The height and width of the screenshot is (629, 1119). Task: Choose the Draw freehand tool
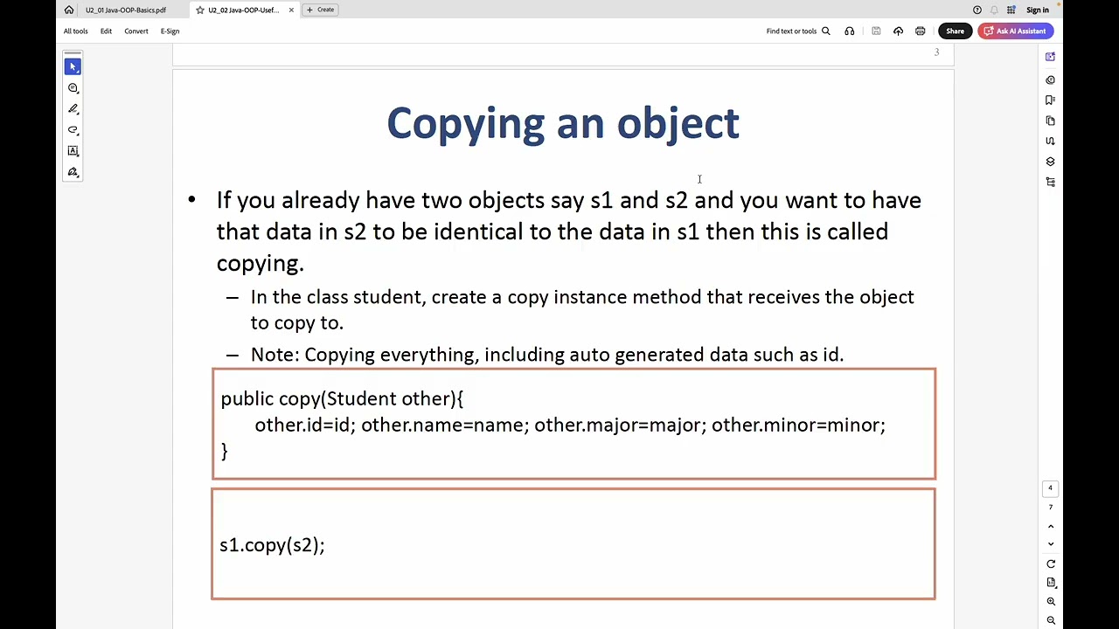[x=73, y=130]
